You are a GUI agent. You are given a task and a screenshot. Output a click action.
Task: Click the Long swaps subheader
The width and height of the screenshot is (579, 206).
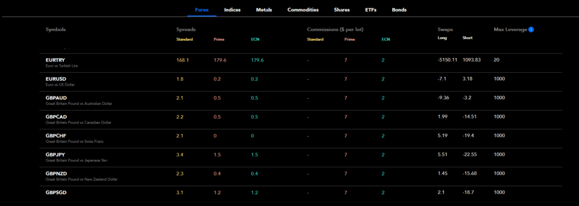coord(442,38)
